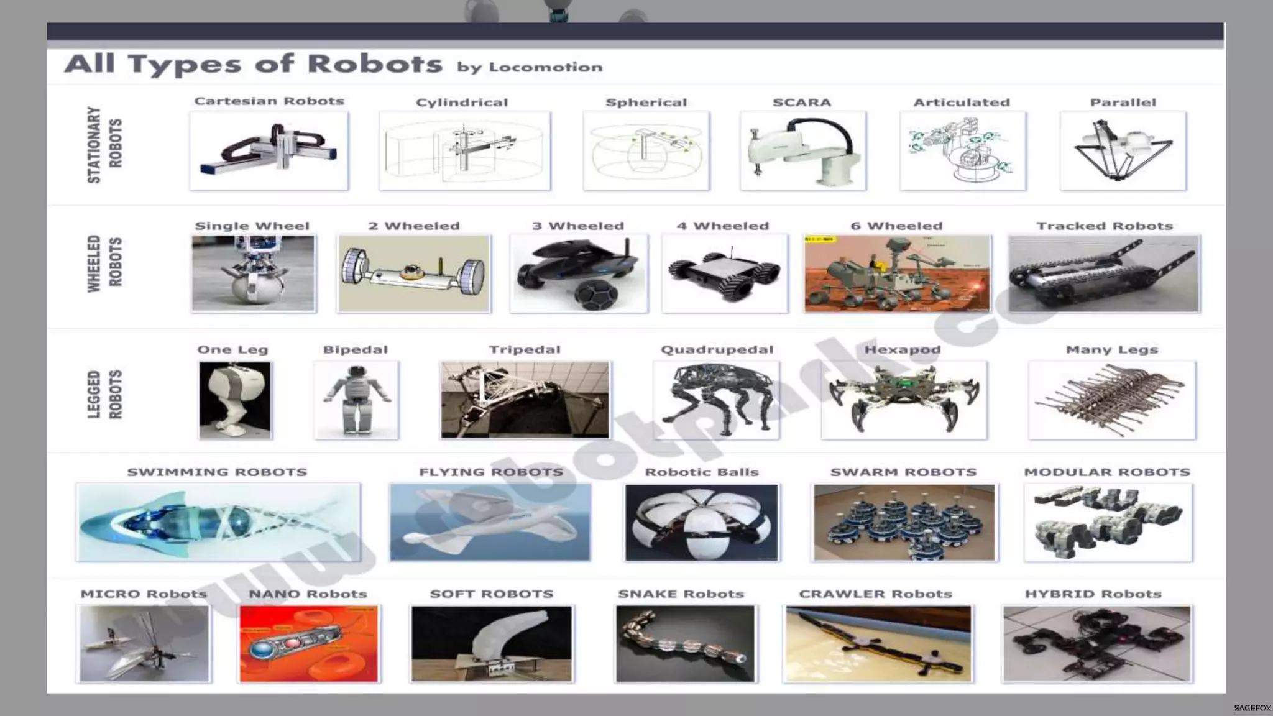Select the Snake Robots picture
The height and width of the screenshot is (716, 1273).
coord(685,643)
